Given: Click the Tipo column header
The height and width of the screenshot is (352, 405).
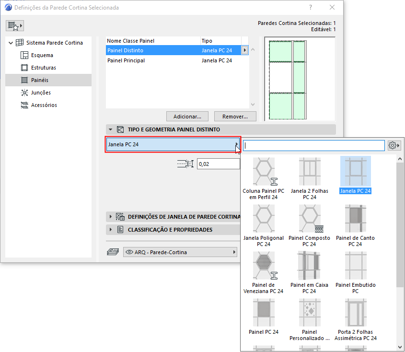Looking at the screenshot, I should [221, 41].
